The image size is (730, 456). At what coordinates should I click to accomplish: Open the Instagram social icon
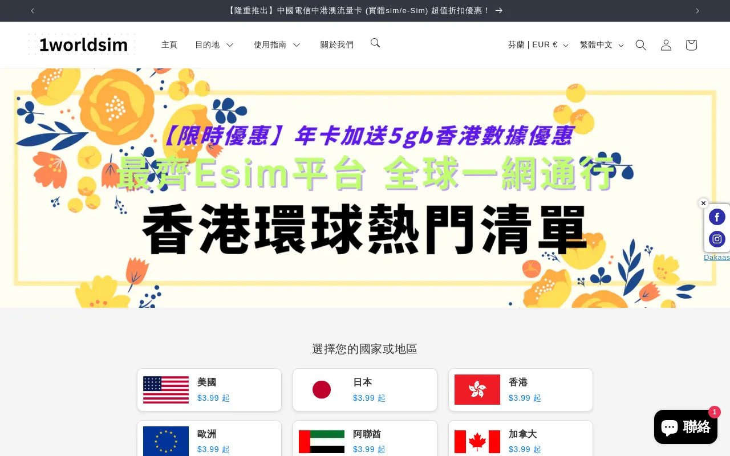pos(717,239)
